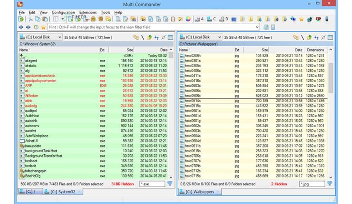Click folder tree icon in left panel header
Image resolution: width=352 pixels, height=204 pixels.
[136, 37]
